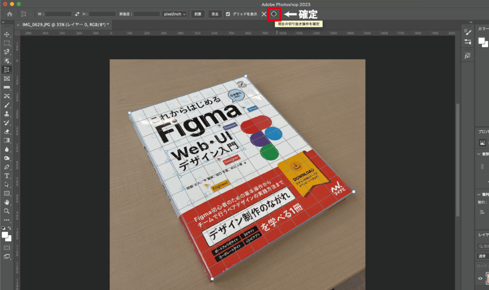Open the Styles fx panel icon
This screenshot has height=290, width=489.
click(x=467, y=56)
